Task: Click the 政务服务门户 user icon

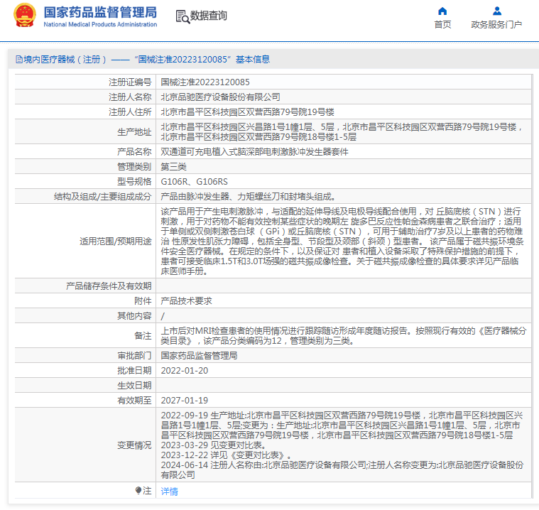Action: coord(496,11)
